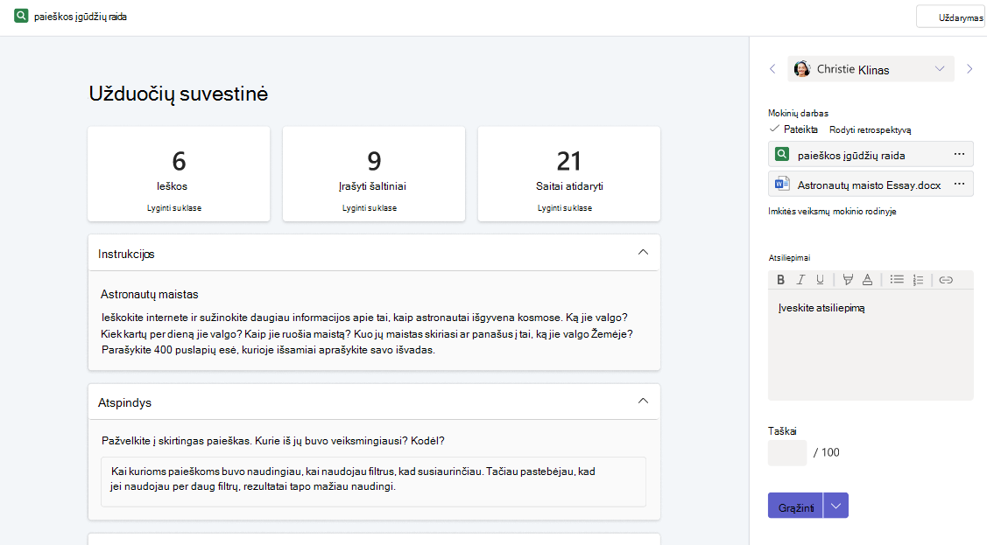This screenshot has width=987, height=545.
Task: Click the Taškai points input box
Action: (x=786, y=452)
